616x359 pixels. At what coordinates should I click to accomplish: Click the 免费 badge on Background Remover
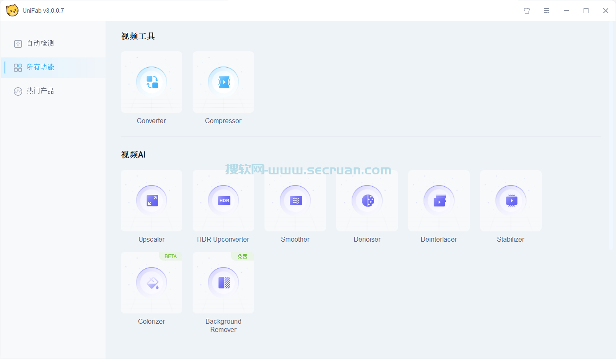tap(243, 256)
